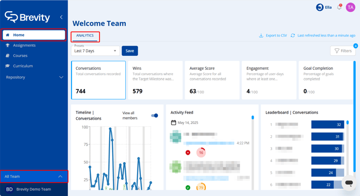Click the Home house icon
Screen dimensions: 360x196
pyautogui.click(x=8, y=35)
